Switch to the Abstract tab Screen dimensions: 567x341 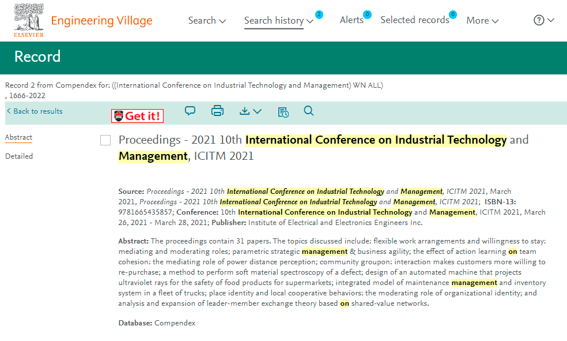(x=18, y=137)
